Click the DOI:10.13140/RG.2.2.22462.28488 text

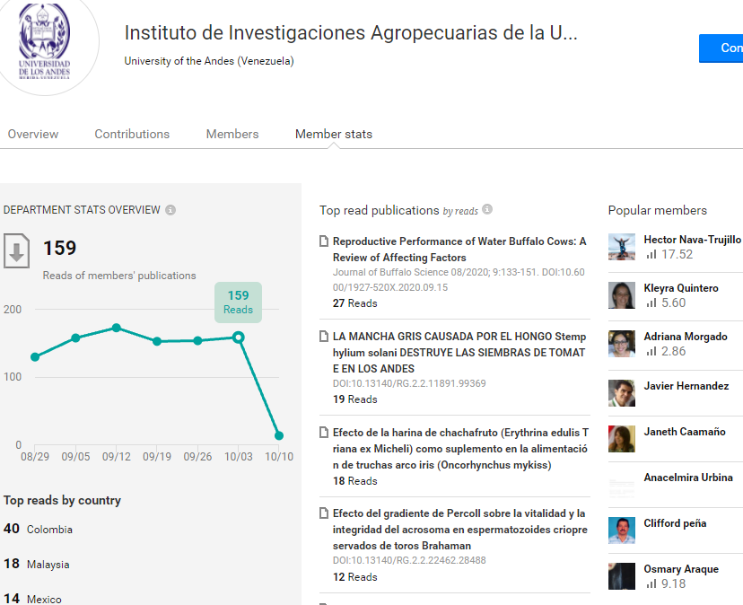click(409, 560)
